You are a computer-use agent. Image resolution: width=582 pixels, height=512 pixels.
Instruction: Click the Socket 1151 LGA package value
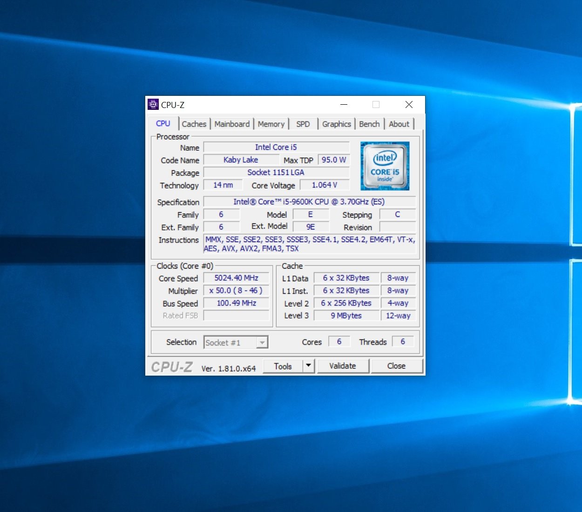[x=276, y=172]
